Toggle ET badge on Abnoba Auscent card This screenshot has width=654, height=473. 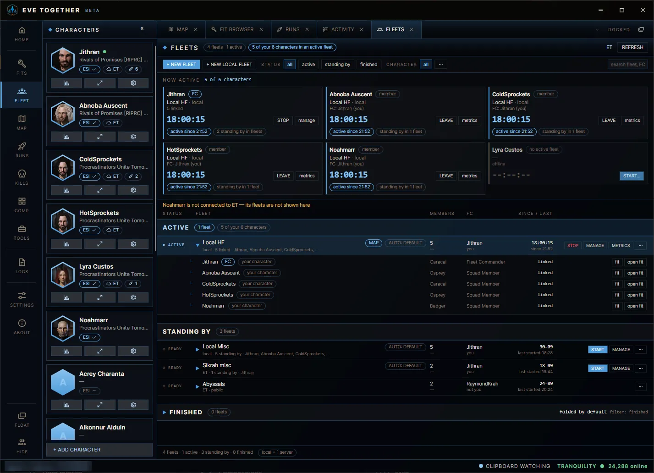[x=112, y=123]
